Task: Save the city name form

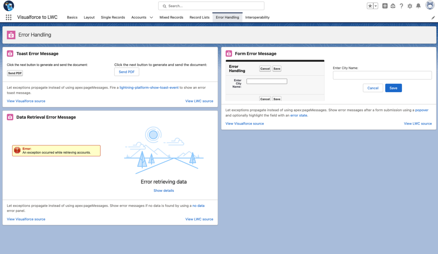Action: tap(393, 88)
